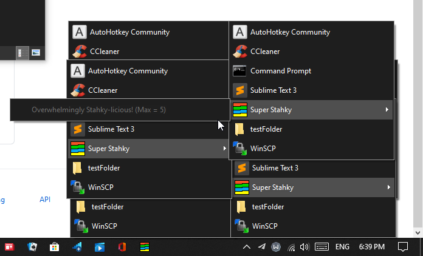Viewport: 423px width, 256px height.
Task: Click CCleaner in the rear upper-left menu
Action: tap(149, 51)
